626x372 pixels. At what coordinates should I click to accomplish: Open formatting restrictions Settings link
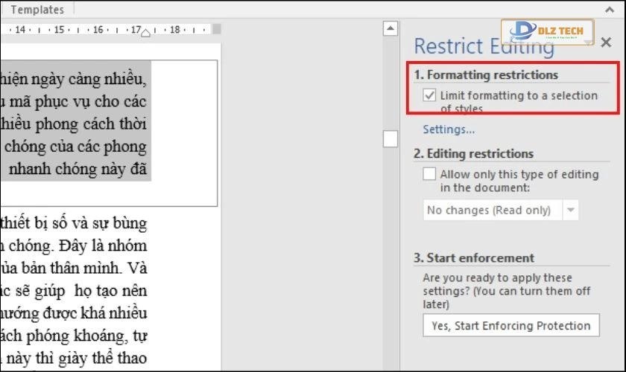tap(449, 129)
